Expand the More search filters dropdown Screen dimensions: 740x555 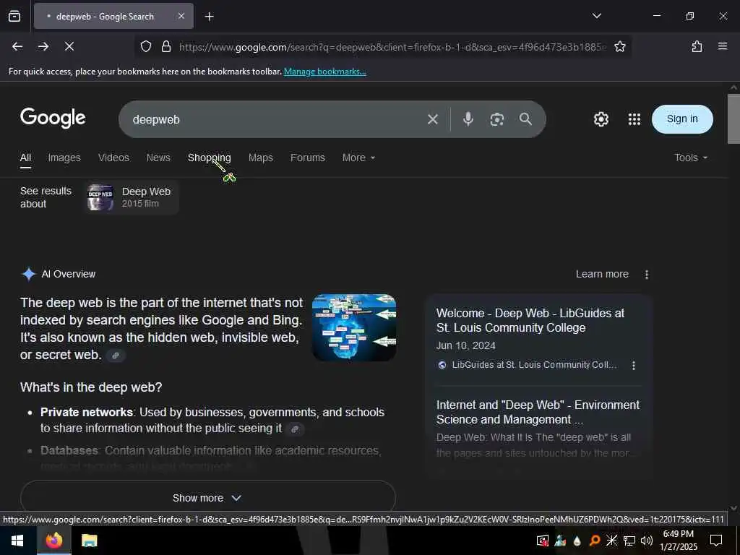pos(358,158)
